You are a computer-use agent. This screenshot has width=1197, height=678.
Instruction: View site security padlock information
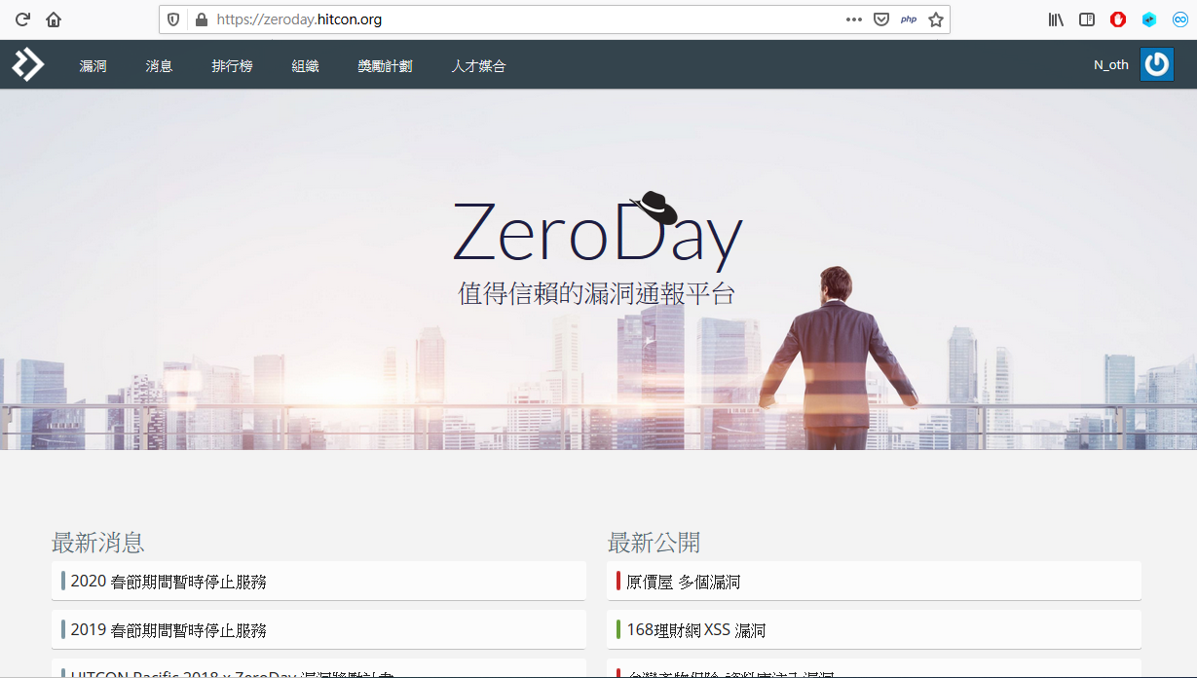point(202,19)
